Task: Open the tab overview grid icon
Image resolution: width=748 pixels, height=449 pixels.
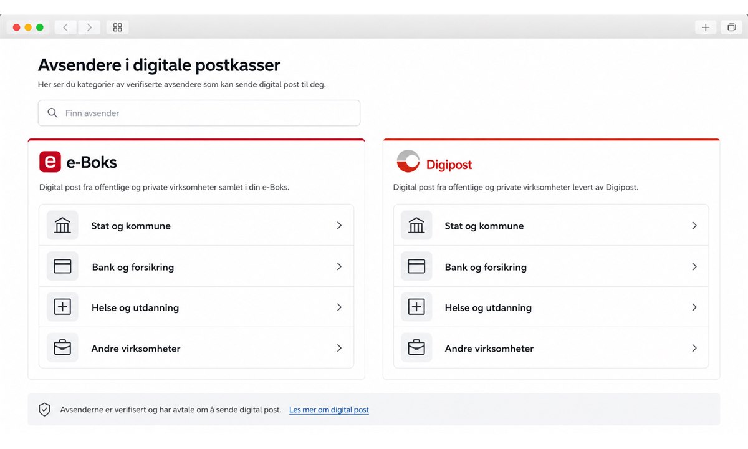Action: tap(117, 27)
